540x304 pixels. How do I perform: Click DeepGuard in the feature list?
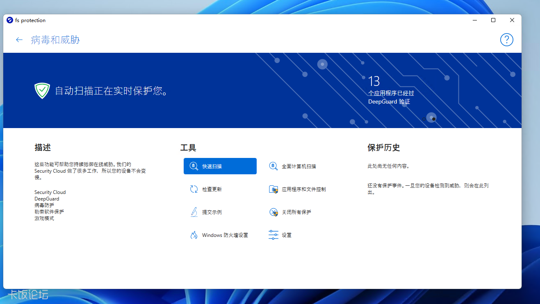click(x=46, y=198)
